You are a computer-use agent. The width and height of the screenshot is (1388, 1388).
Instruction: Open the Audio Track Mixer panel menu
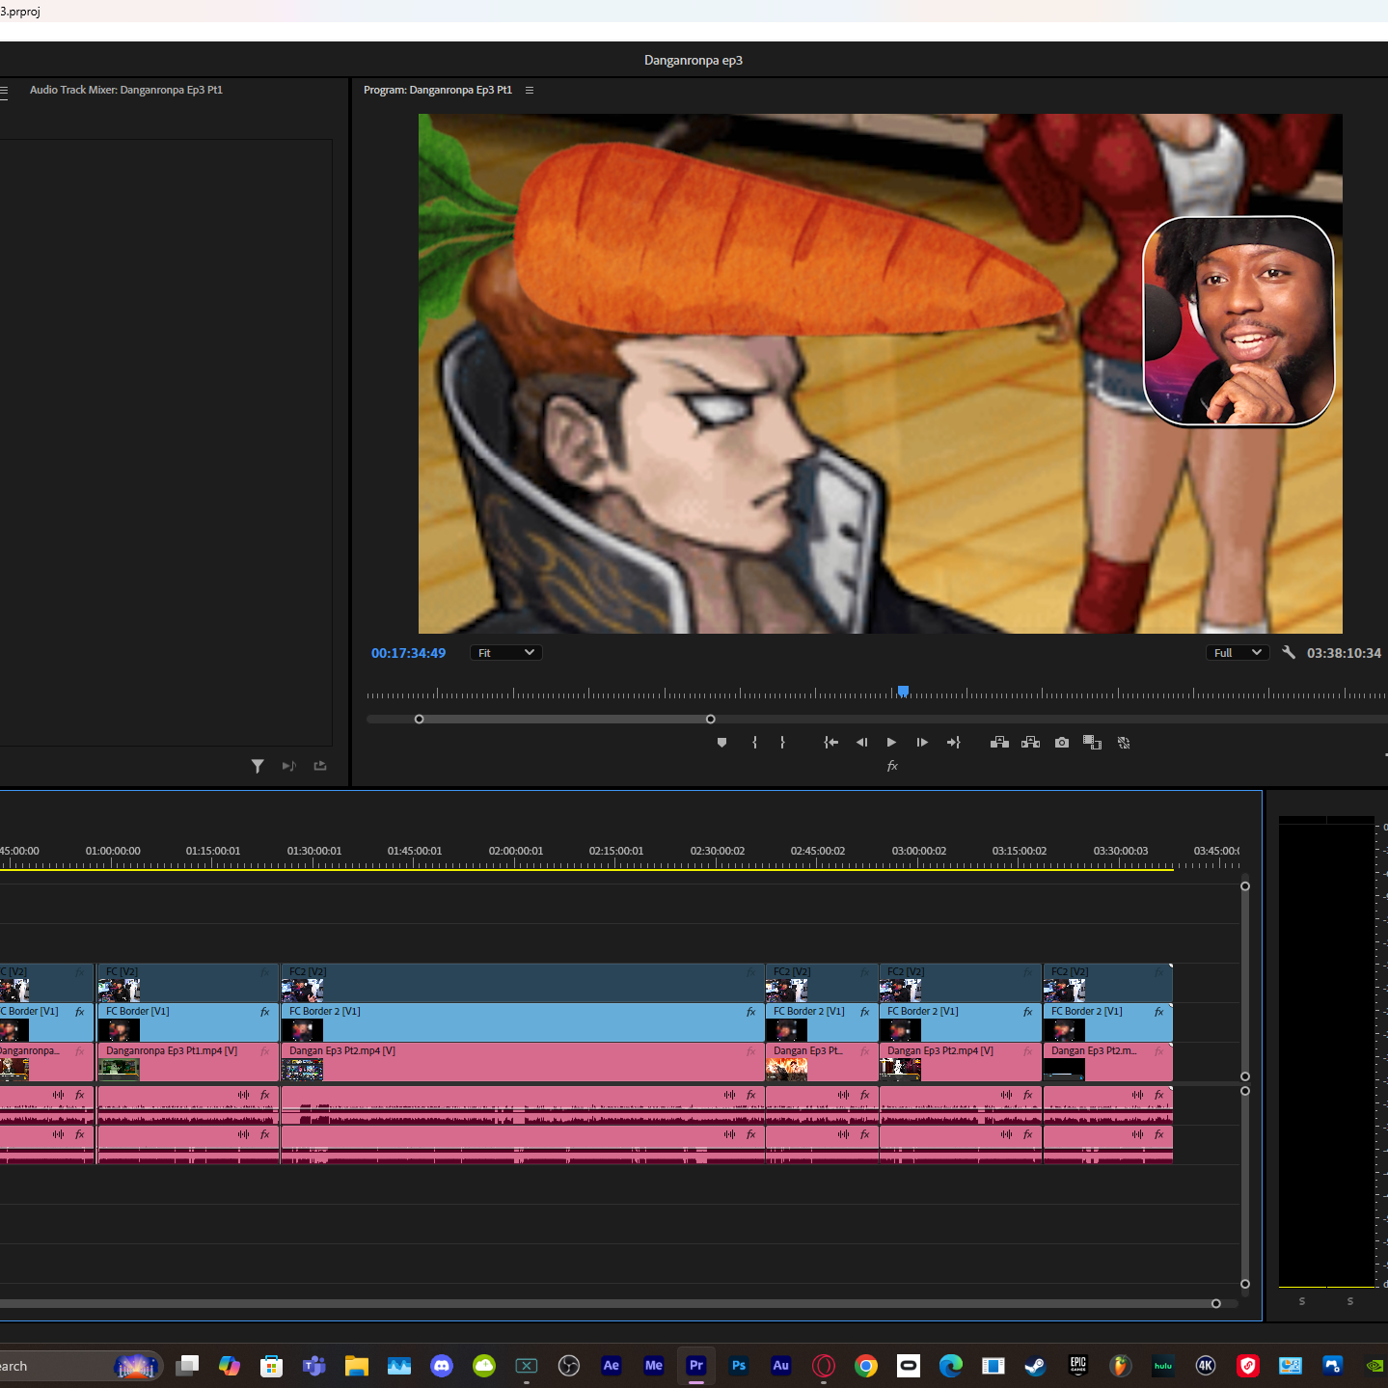coord(4,91)
